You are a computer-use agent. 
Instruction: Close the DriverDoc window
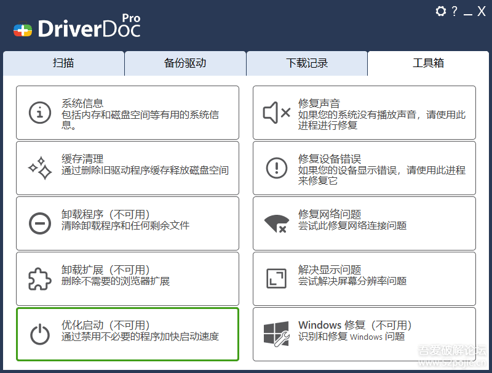tap(482, 11)
